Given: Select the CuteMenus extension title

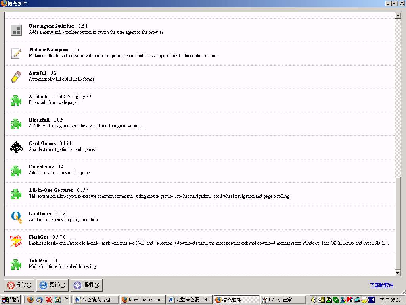Looking at the screenshot, I should tap(41, 167).
